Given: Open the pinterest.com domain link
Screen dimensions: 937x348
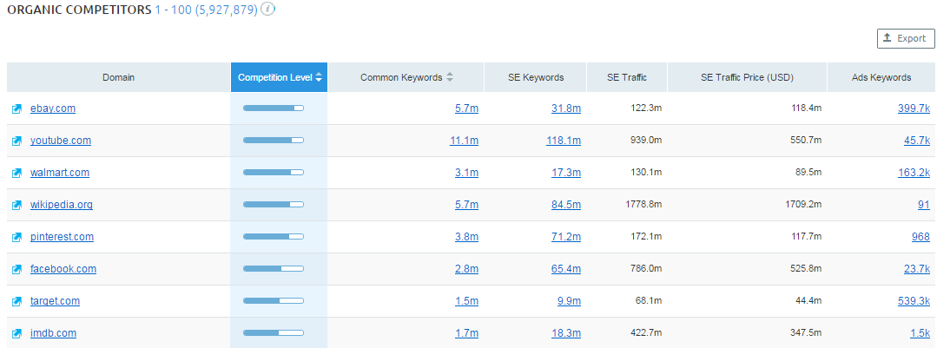Looking at the screenshot, I should coord(63,237).
